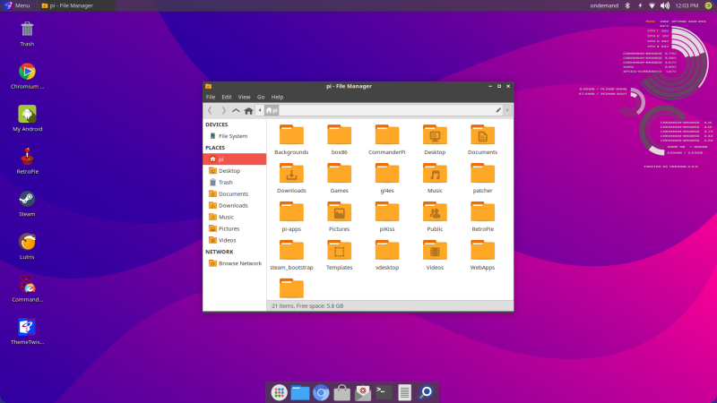Select the vdesktop folder icon
Image resolution: width=717 pixels, height=403 pixels.
387,250
